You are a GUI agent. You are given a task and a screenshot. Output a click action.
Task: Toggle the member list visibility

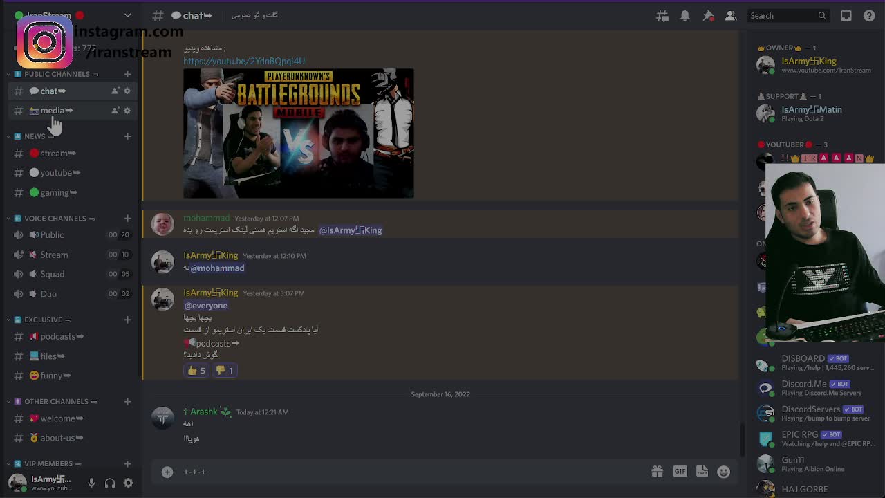coord(731,16)
